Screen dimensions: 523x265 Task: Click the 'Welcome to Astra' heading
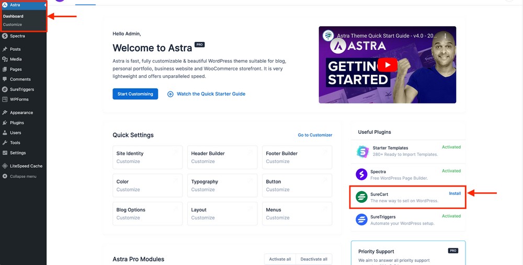[152, 48]
